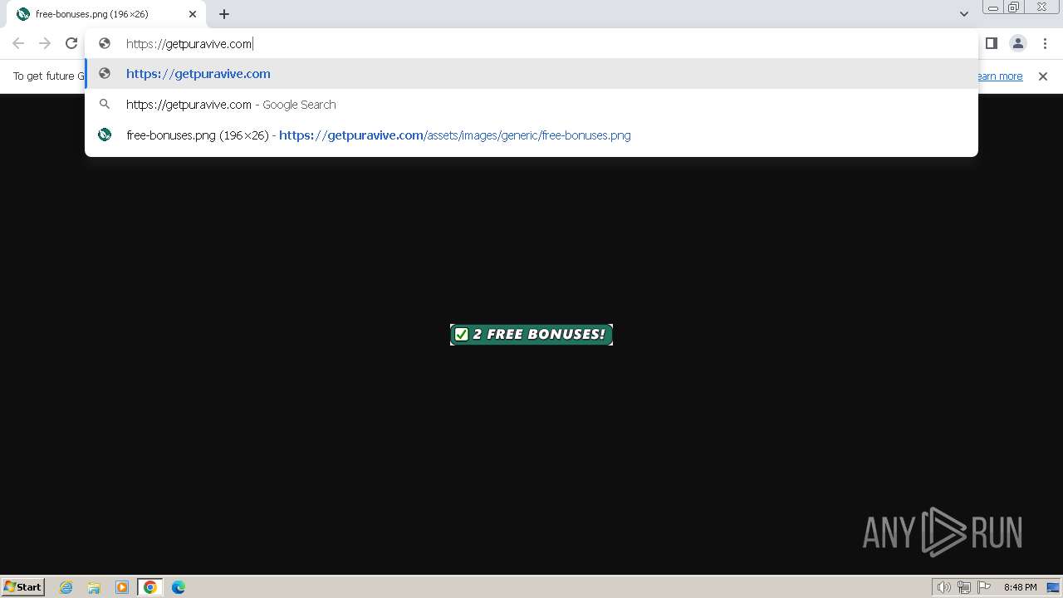The height and width of the screenshot is (598, 1063).
Task: Click the volume speaker tray icon
Action: click(944, 587)
